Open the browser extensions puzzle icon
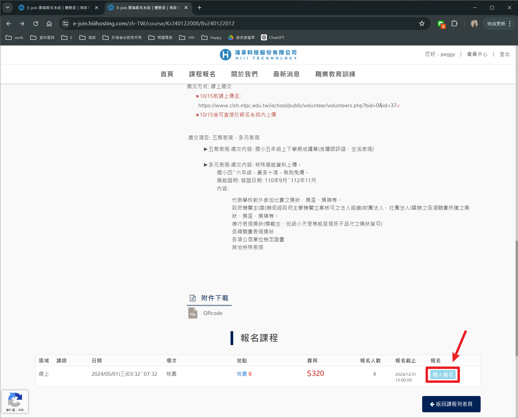Screen dimensions: 518x418 tap(454, 24)
